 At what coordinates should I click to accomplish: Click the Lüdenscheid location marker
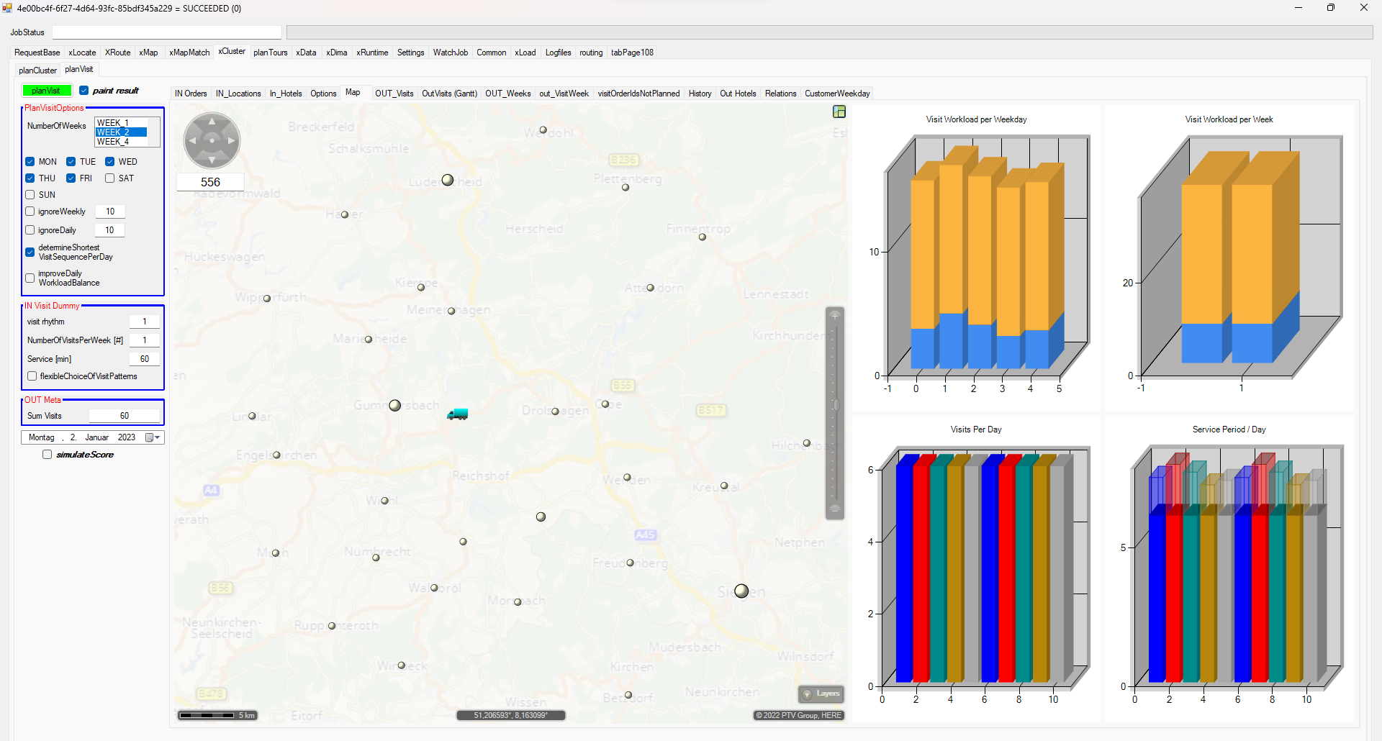(448, 180)
